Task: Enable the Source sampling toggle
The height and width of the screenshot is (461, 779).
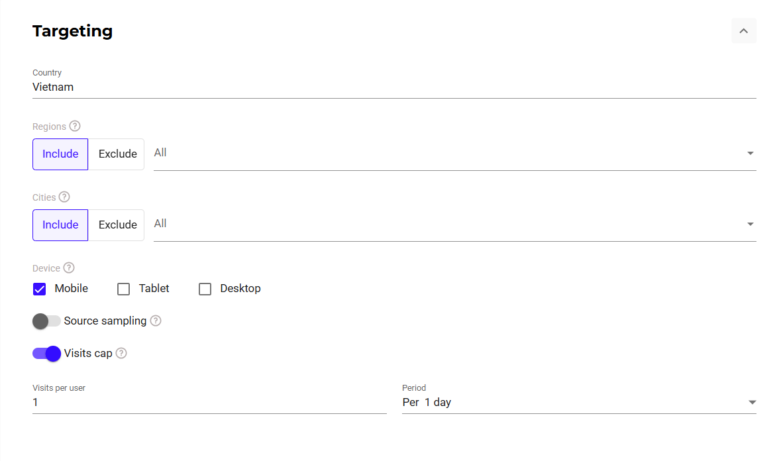Action: (x=46, y=321)
